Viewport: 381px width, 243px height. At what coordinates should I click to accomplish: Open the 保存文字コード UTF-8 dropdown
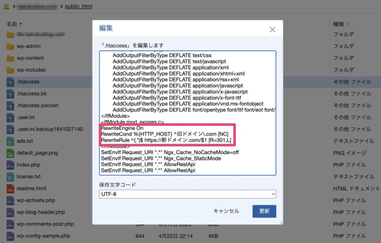(188, 194)
